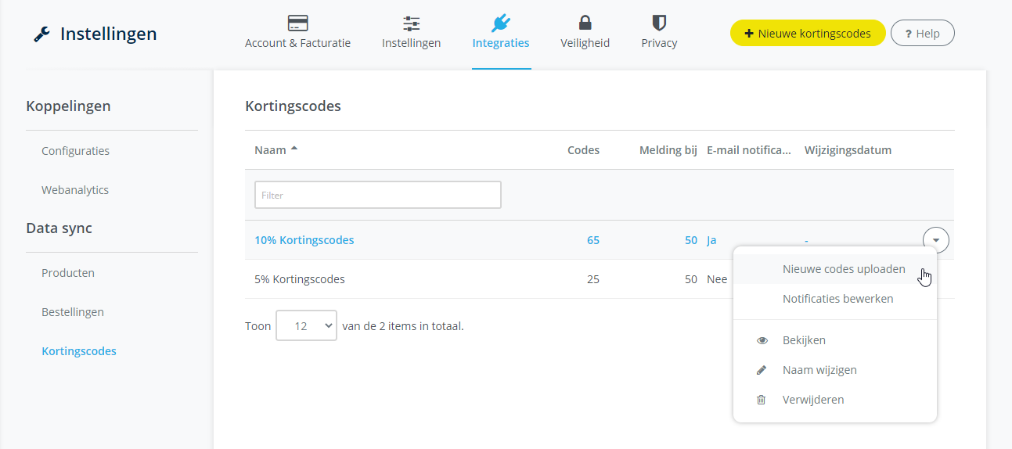1012x449 pixels.
Task: Click the Account & Facturatie card icon
Action: click(x=297, y=23)
